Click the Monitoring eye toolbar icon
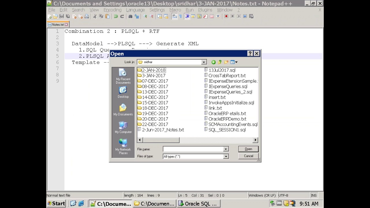Screen dimensions: 370x208 tap(218, 16)
